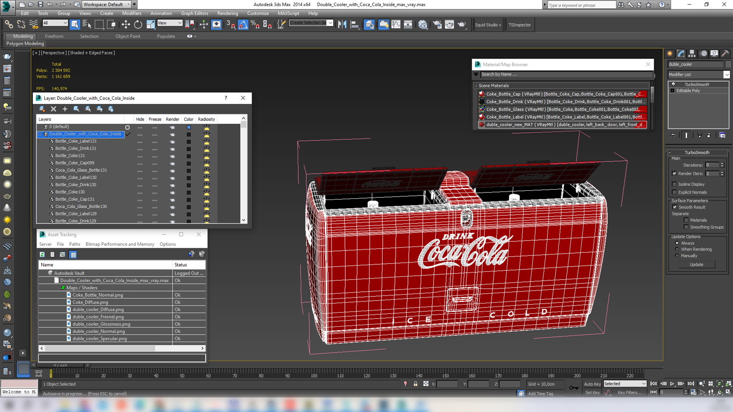Open the Material Editor icon

tap(422, 24)
